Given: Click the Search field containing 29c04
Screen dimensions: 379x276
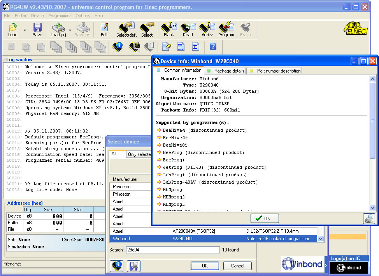Looking at the screenshot, I should 173,250.
